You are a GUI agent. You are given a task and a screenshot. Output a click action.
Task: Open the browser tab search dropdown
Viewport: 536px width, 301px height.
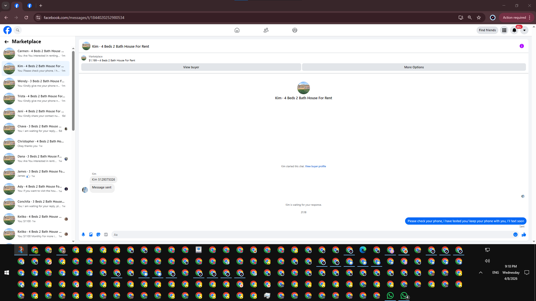tap(6, 6)
